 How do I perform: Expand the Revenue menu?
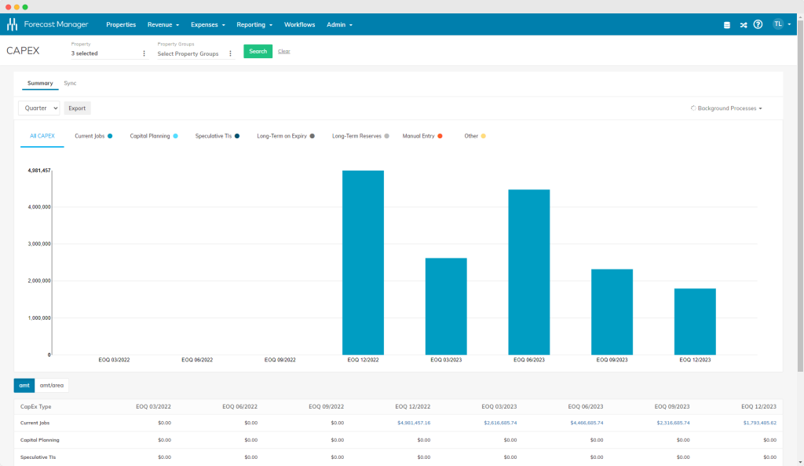click(x=163, y=24)
